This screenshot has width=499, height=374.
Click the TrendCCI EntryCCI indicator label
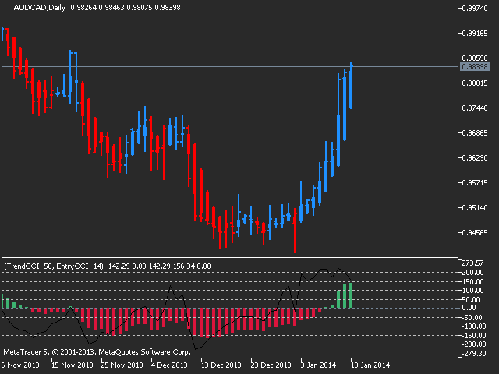pyautogui.click(x=55, y=266)
